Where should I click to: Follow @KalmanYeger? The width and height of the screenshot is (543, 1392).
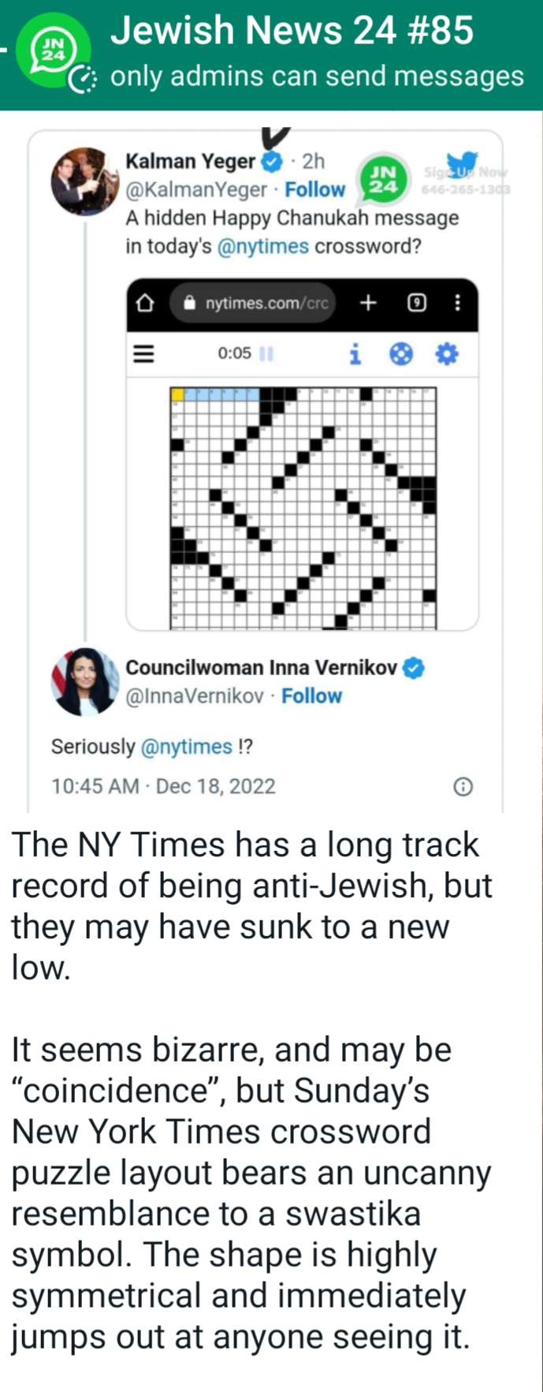pyautogui.click(x=315, y=190)
